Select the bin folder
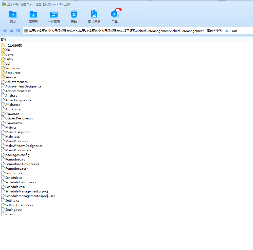The width and height of the screenshot is (253, 250). pos(6,50)
